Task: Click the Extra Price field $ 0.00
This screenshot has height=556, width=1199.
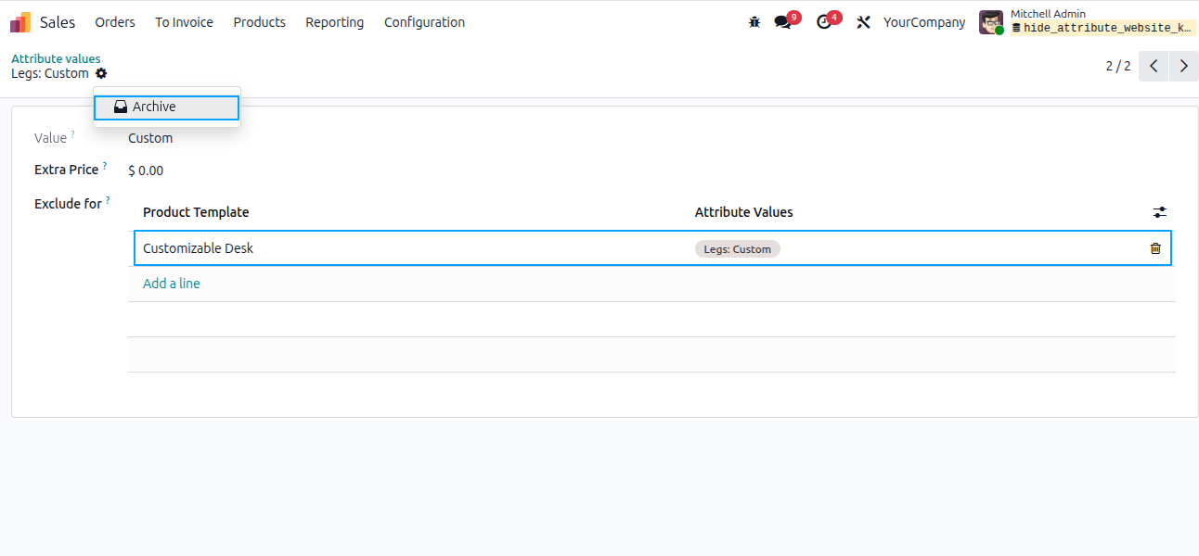Action: (x=146, y=171)
